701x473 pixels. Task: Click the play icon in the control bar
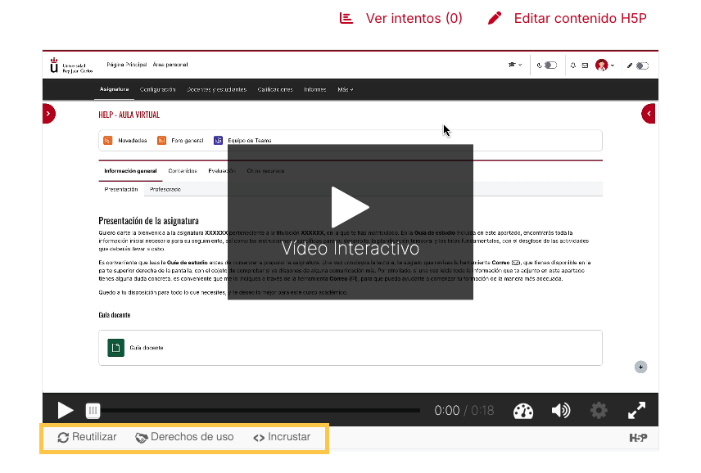[x=66, y=410]
